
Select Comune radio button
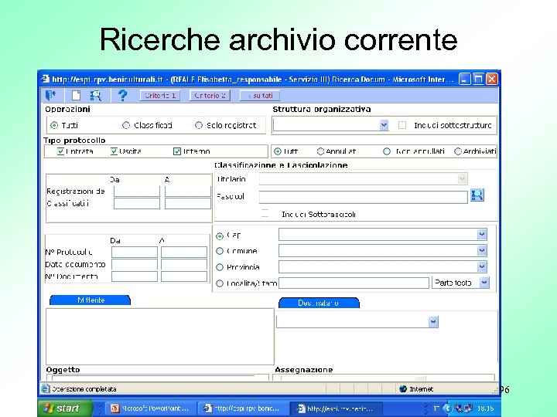[x=220, y=251]
